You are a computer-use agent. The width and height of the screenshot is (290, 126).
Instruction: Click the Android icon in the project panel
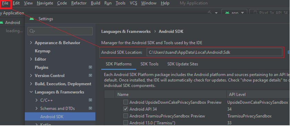point(1,23)
